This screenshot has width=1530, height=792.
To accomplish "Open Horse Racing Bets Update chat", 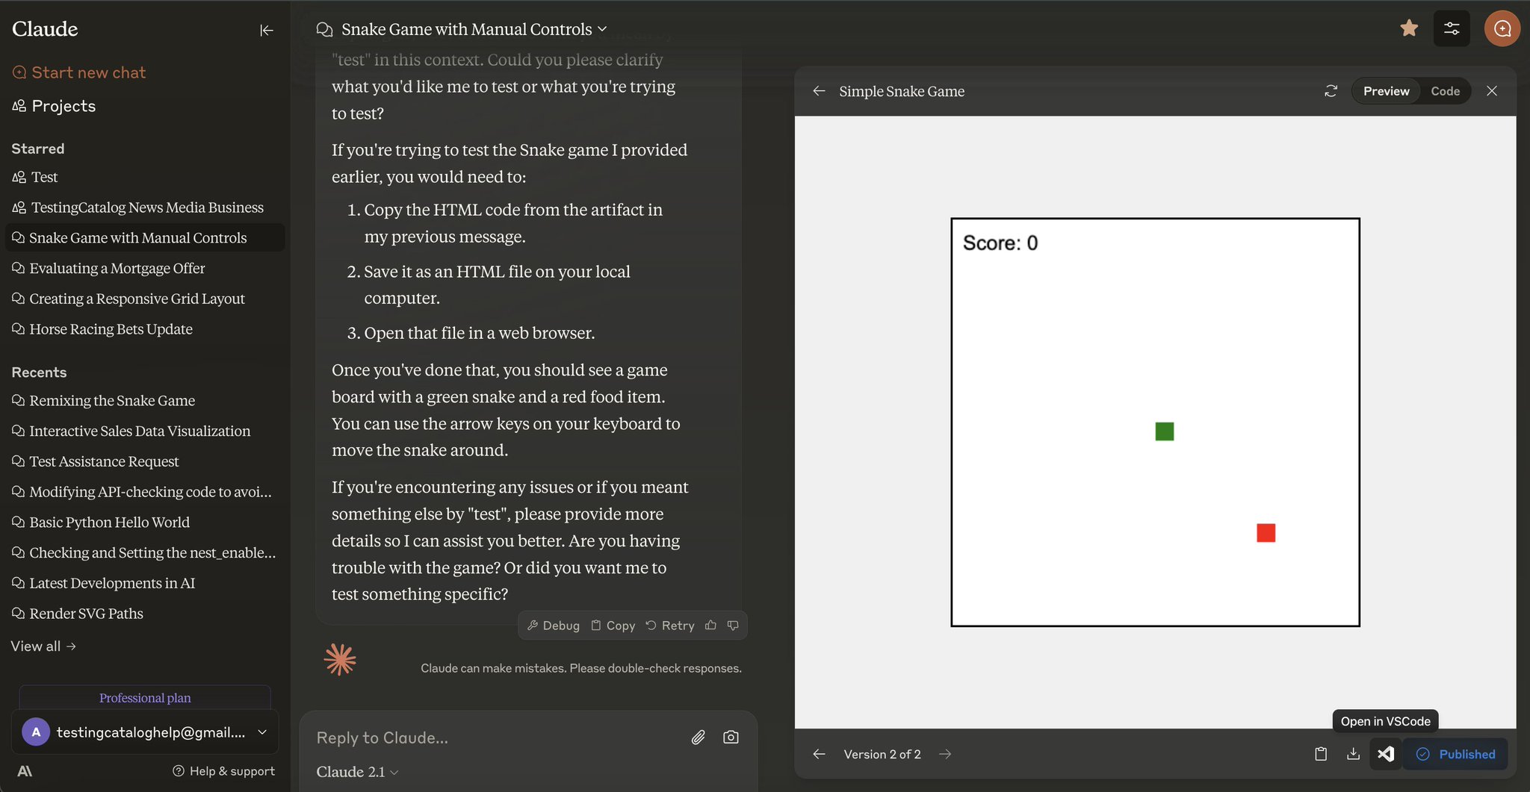I will (x=145, y=329).
